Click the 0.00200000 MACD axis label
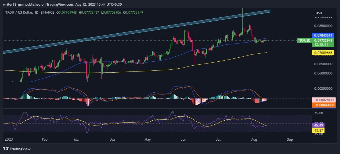This screenshot has height=154, width=340. tap(323, 88)
